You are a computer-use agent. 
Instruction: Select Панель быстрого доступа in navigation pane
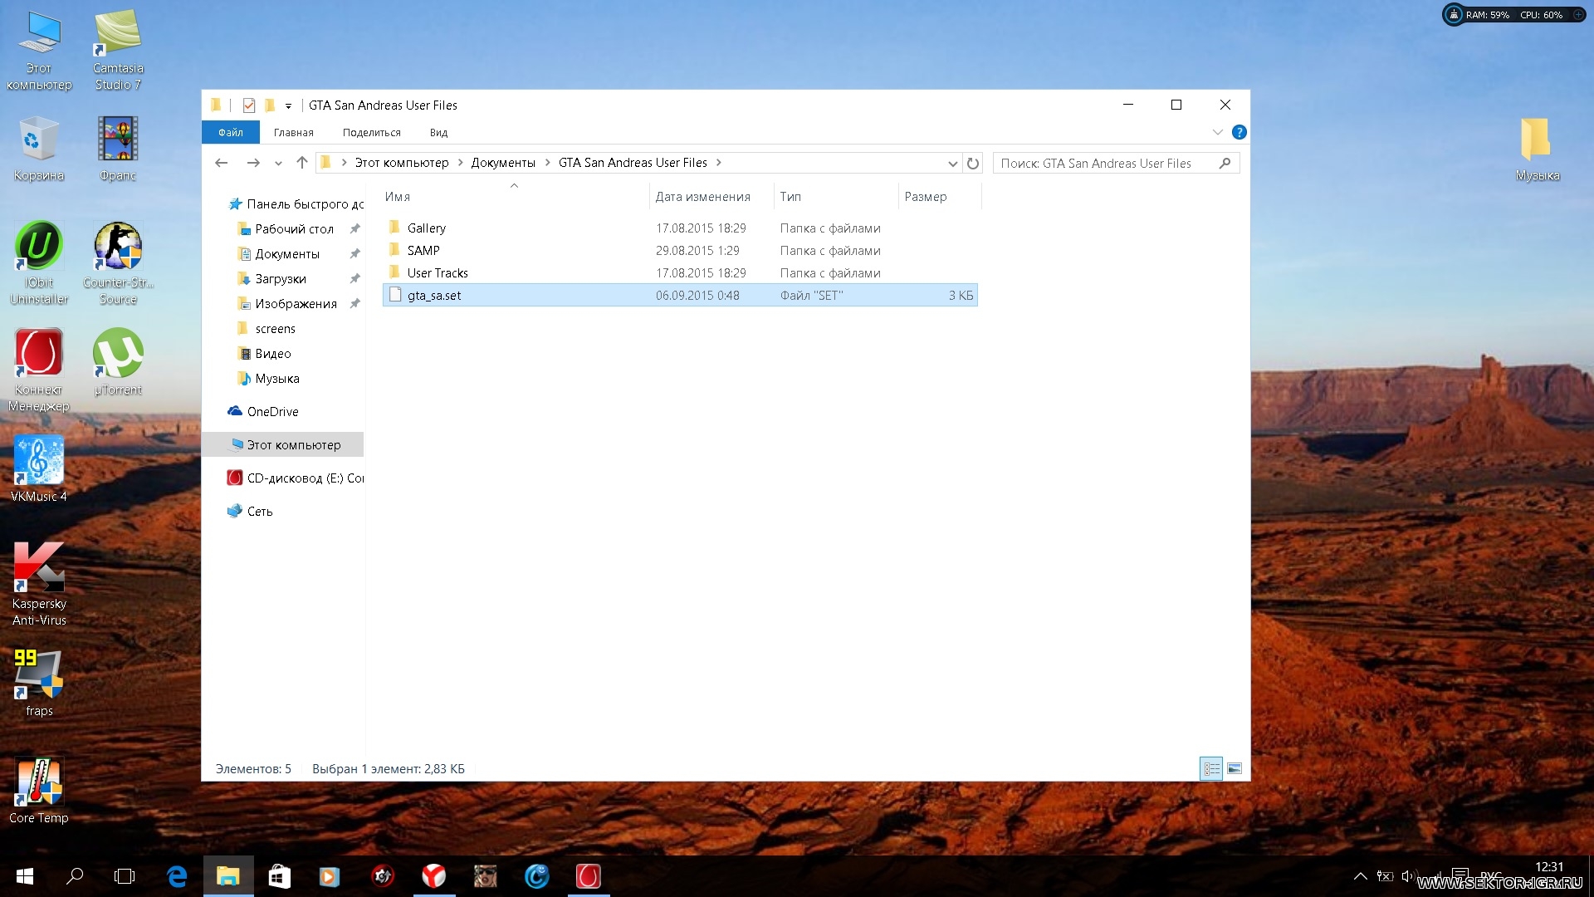click(296, 204)
